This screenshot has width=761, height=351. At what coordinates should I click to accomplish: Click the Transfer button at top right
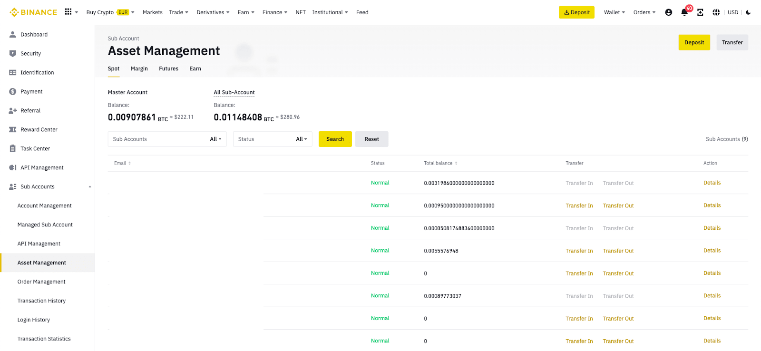point(732,42)
